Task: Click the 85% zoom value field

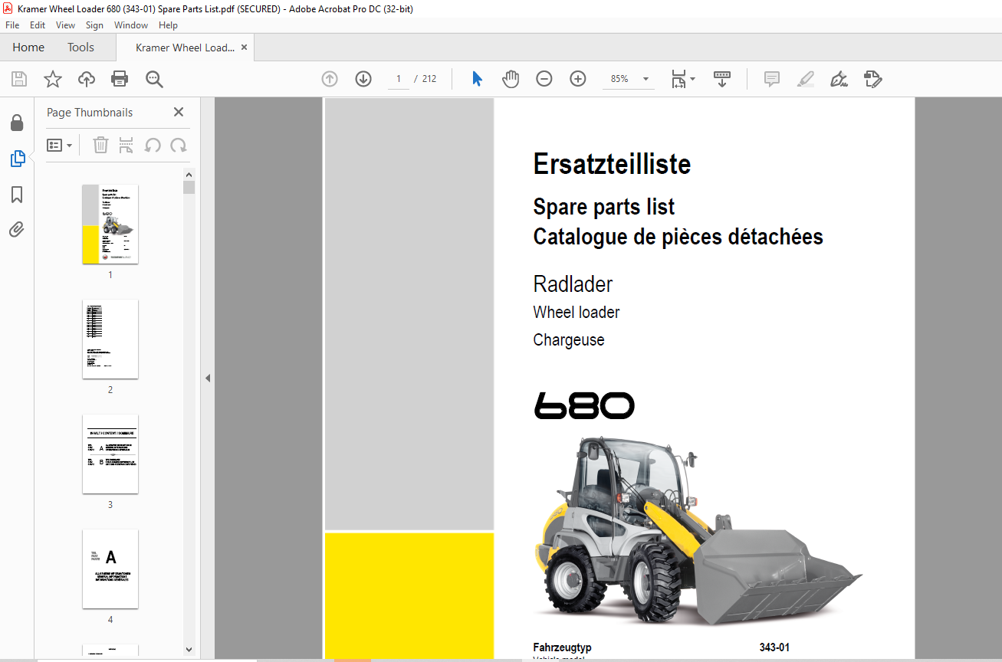Action: (x=619, y=79)
